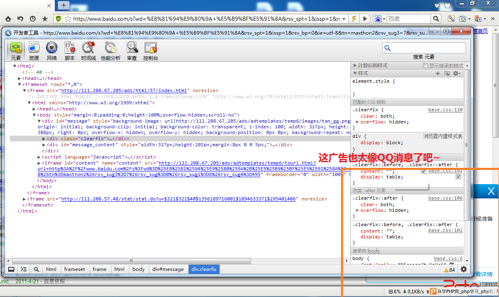Enable 显示继承的样式 checkbox
499x297 pixels.
[425, 66]
